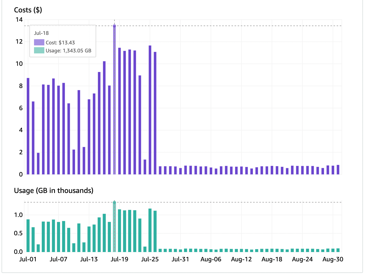Click the teal Usage swatch in tooltip
This screenshot has width=365, height=275.
[39, 51]
